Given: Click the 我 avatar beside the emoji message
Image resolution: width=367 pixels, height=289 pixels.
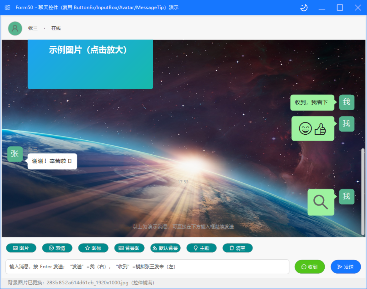Looking at the screenshot, I should (346, 124).
